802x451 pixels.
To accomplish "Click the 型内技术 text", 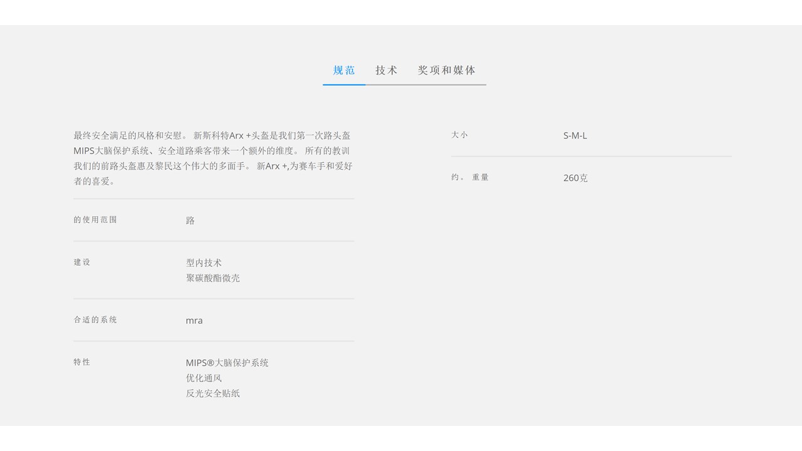I will click(x=204, y=263).
